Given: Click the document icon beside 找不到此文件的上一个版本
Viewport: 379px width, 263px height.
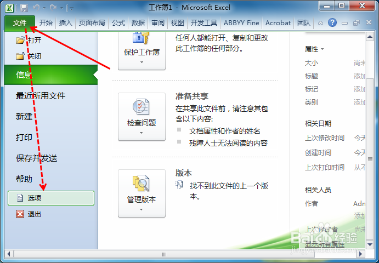Looking at the screenshot, I should pos(179,185).
